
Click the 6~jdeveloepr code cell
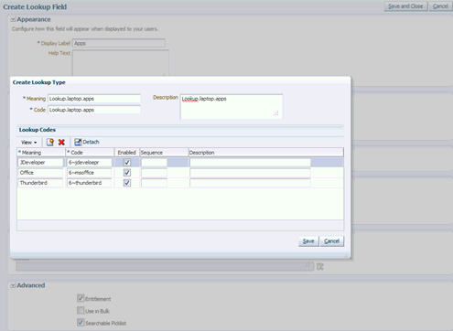coord(90,163)
